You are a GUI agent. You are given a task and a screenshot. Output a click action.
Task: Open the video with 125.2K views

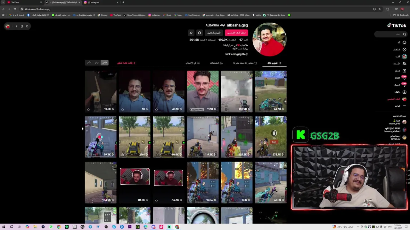coord(237,137)
